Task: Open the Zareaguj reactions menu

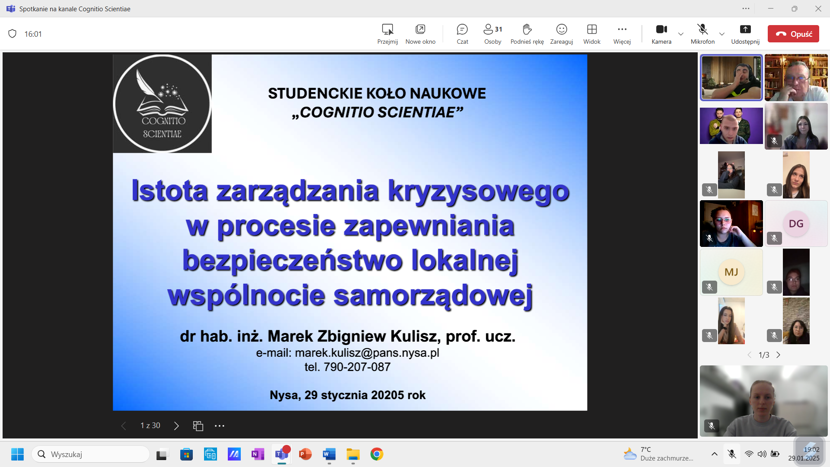Action: click(x=562, y=34)
